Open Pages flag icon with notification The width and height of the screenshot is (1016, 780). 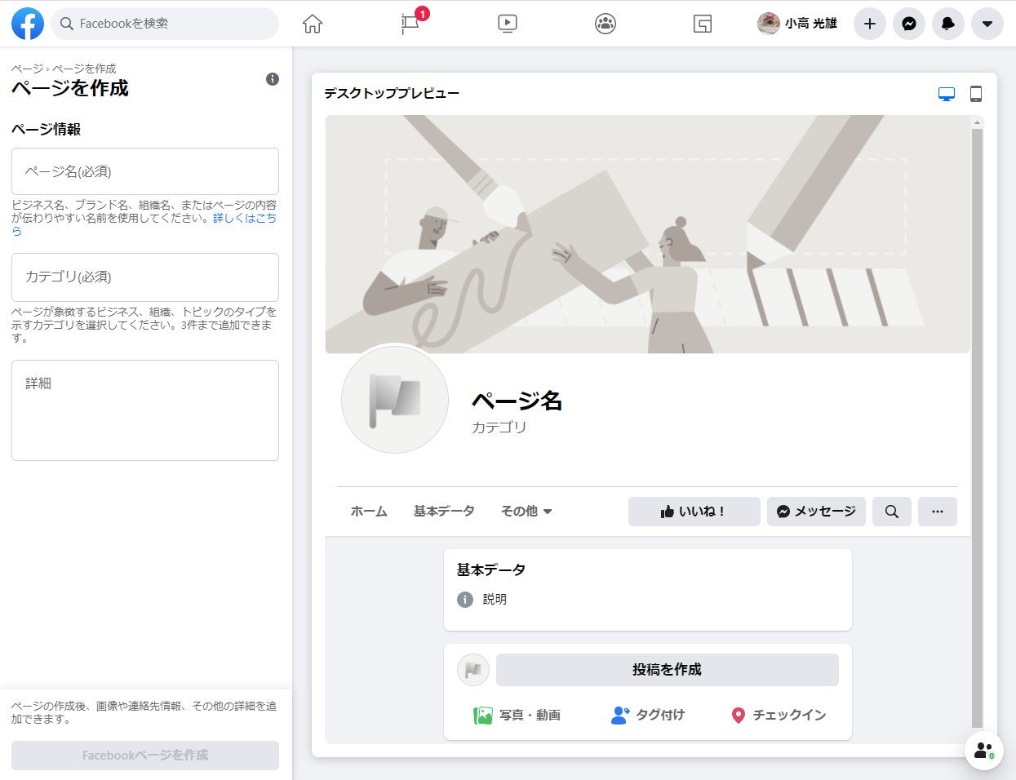tap(410, 24)
